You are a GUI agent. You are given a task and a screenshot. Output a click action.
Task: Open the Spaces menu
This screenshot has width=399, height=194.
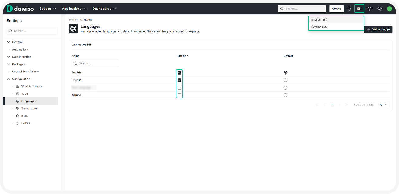point(48,9)
